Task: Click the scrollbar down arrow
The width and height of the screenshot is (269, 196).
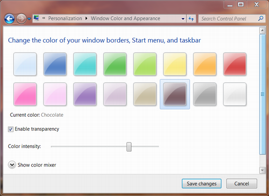Action: coord(262,170)
